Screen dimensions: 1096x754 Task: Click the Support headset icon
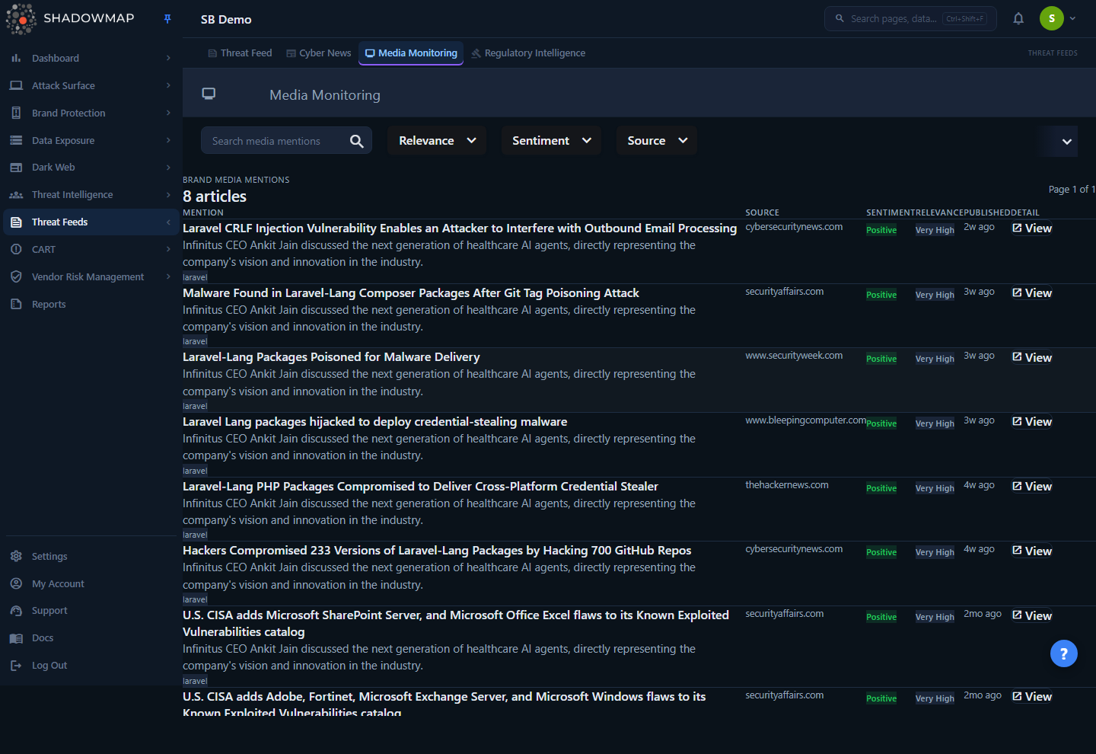[x=16, y=611]
